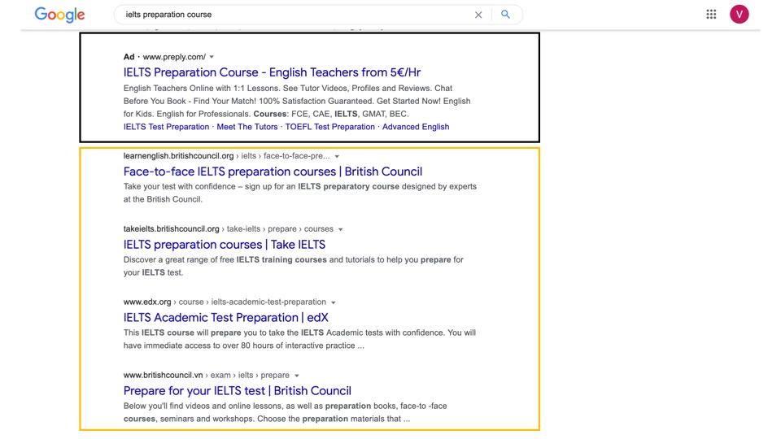
Task: Open the TOEFL Test Preparation sitelink
Action: click(x=329, y=127)
